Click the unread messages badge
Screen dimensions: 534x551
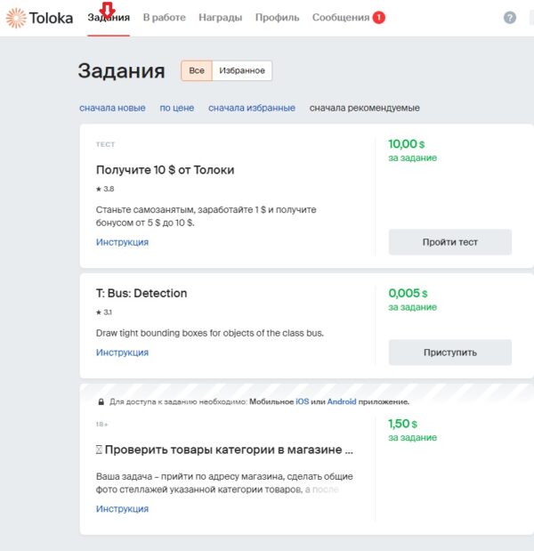(x=379, y=18)
